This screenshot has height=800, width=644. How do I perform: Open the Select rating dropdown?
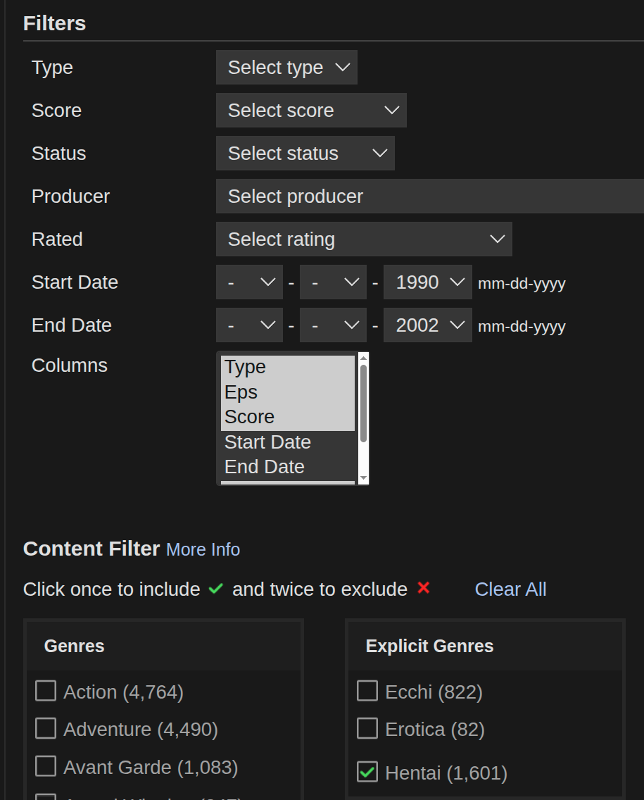click(x=364, y=239)
